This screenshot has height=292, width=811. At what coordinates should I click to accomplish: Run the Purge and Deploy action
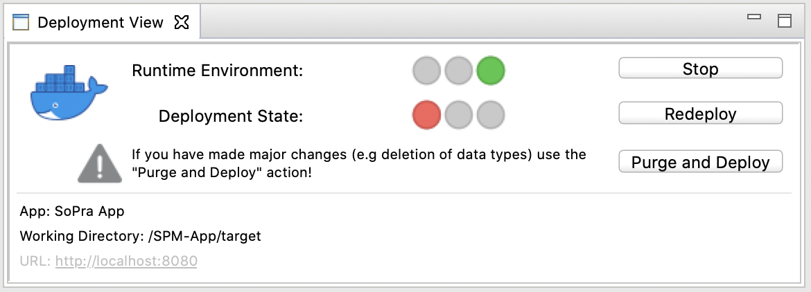tap(700, 163)
